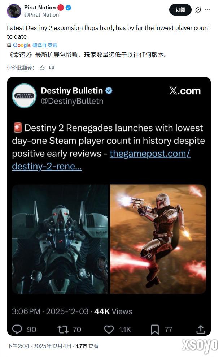The image size is (223, 357).
Task: Click the share upload arrow icon
Action: pos(201,330)
